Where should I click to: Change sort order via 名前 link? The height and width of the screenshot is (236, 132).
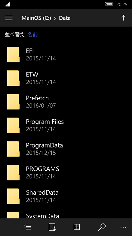pyautogui.click(x=33, y=34)
